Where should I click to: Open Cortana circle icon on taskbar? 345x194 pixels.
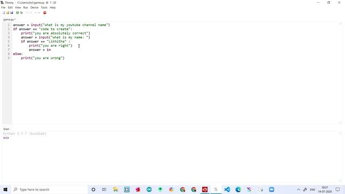point(93,189)
